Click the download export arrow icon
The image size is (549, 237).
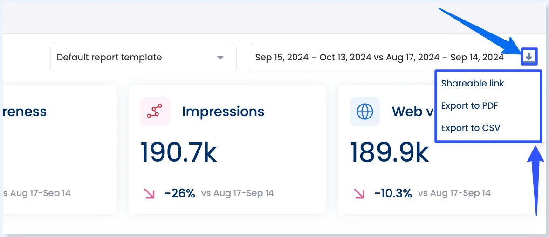point(529,57)
